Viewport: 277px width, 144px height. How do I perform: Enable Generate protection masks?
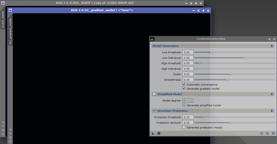(x=184, y=128)
